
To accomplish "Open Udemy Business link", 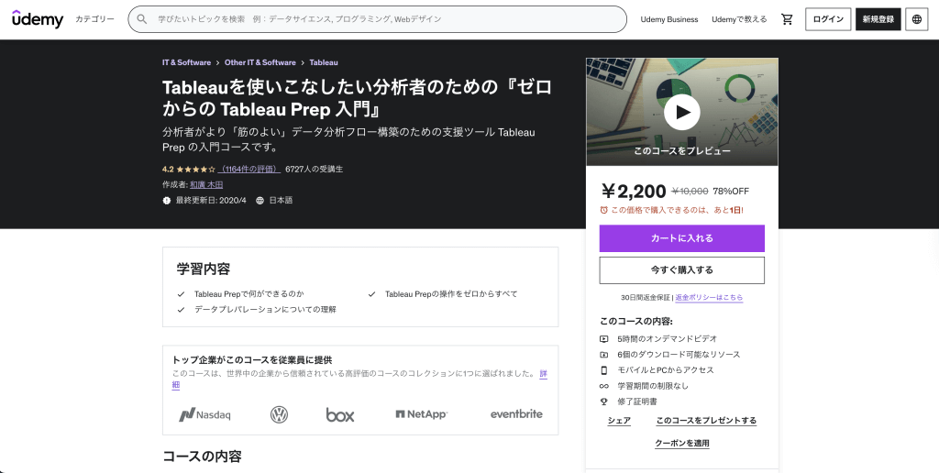I will [668, 19].
